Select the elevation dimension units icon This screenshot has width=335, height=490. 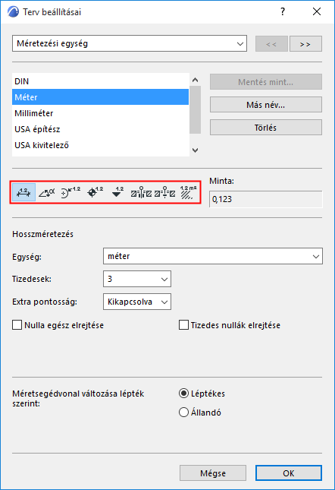(117, 192)
